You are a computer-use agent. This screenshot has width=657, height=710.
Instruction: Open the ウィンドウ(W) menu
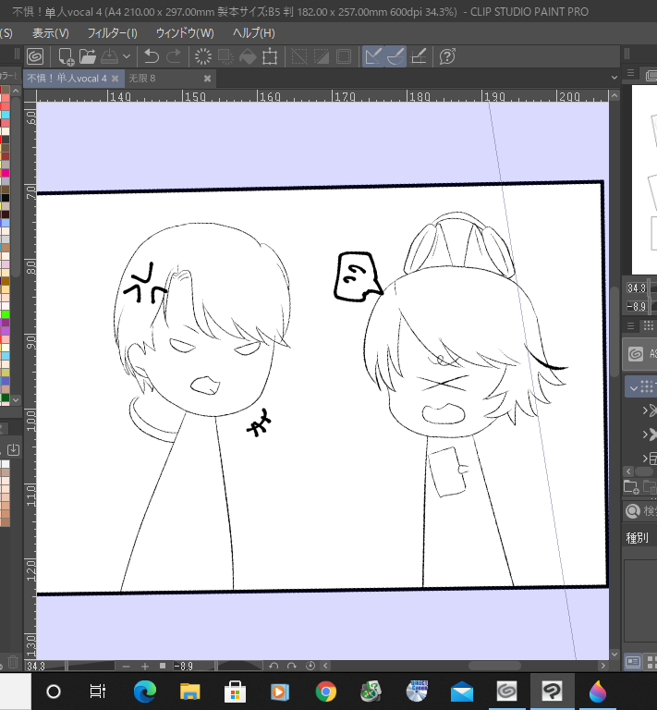[x=185, y=33]
